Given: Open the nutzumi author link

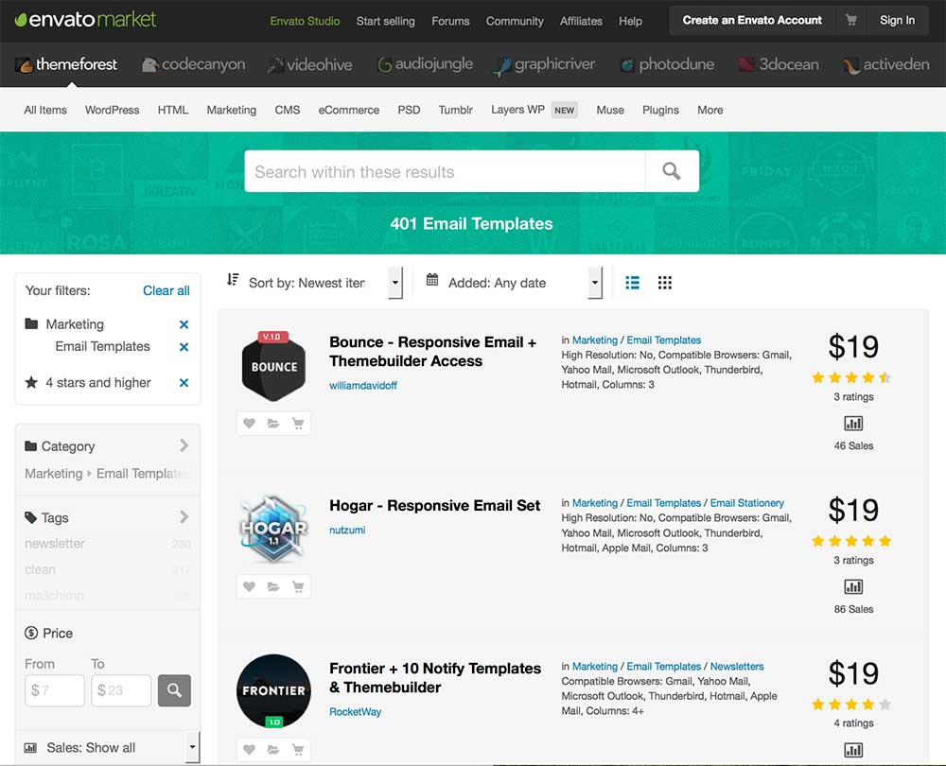Looking at the screenshot, I should coord(347,531).
